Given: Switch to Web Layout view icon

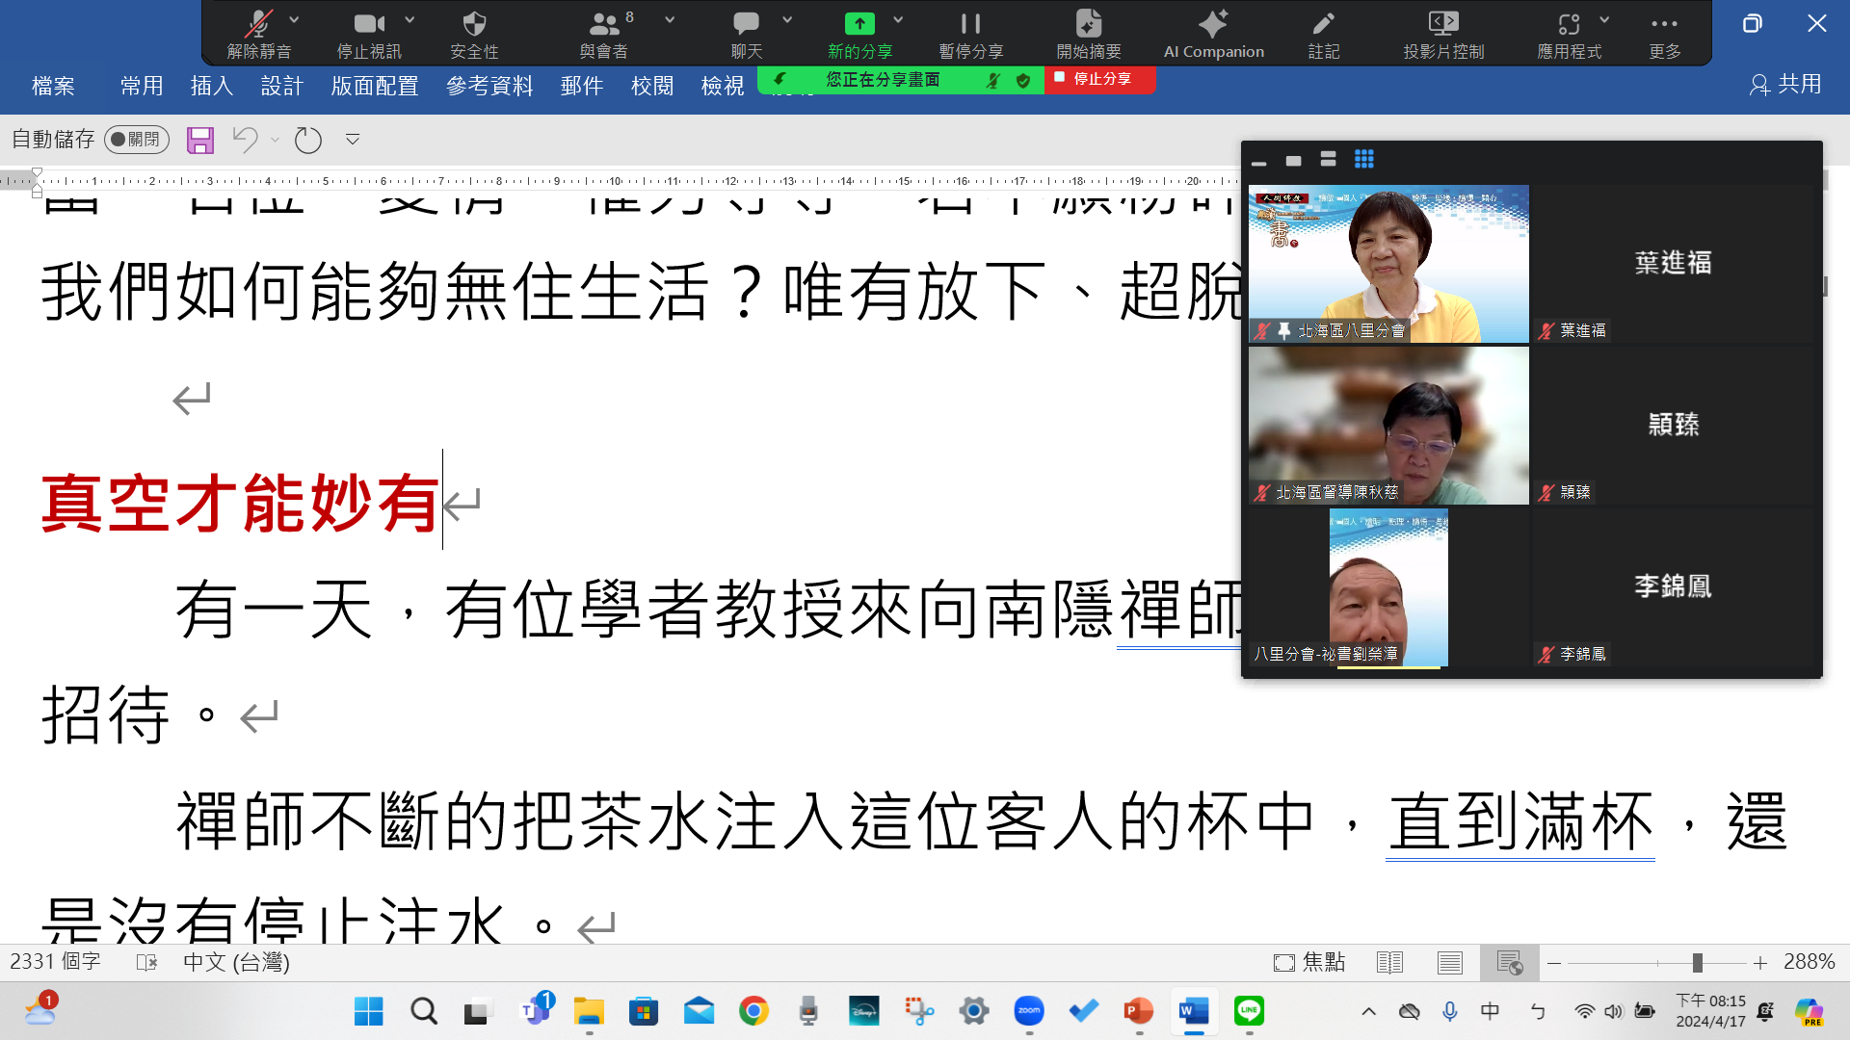Looking at the screenshot, I should [x=1509, y=962].
